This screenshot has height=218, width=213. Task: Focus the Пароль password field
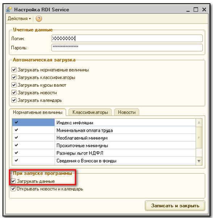pyautogui.click(x=127, y=48)
